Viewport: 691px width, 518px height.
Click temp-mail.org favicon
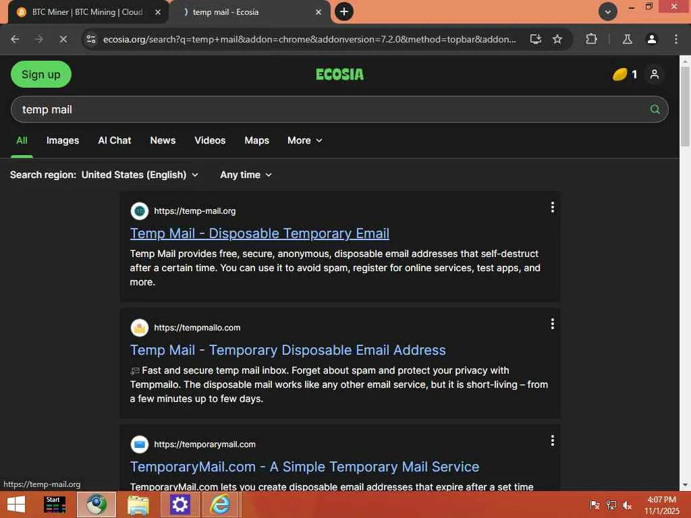coord(139,211)
